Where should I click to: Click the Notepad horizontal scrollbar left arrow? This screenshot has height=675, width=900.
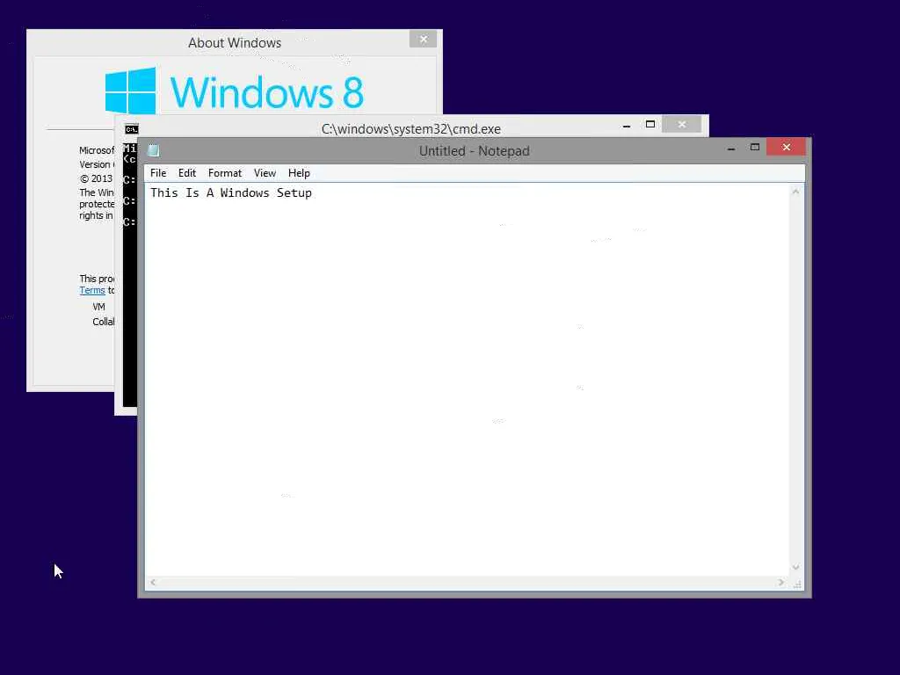(x=153, y=582)
